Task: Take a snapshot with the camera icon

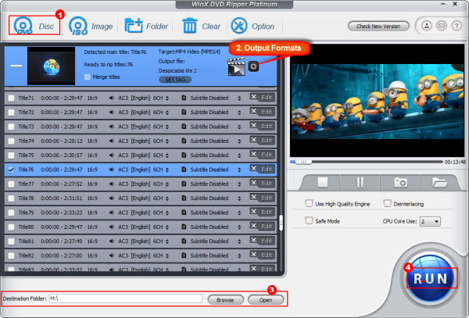Action: click(400, 182)
